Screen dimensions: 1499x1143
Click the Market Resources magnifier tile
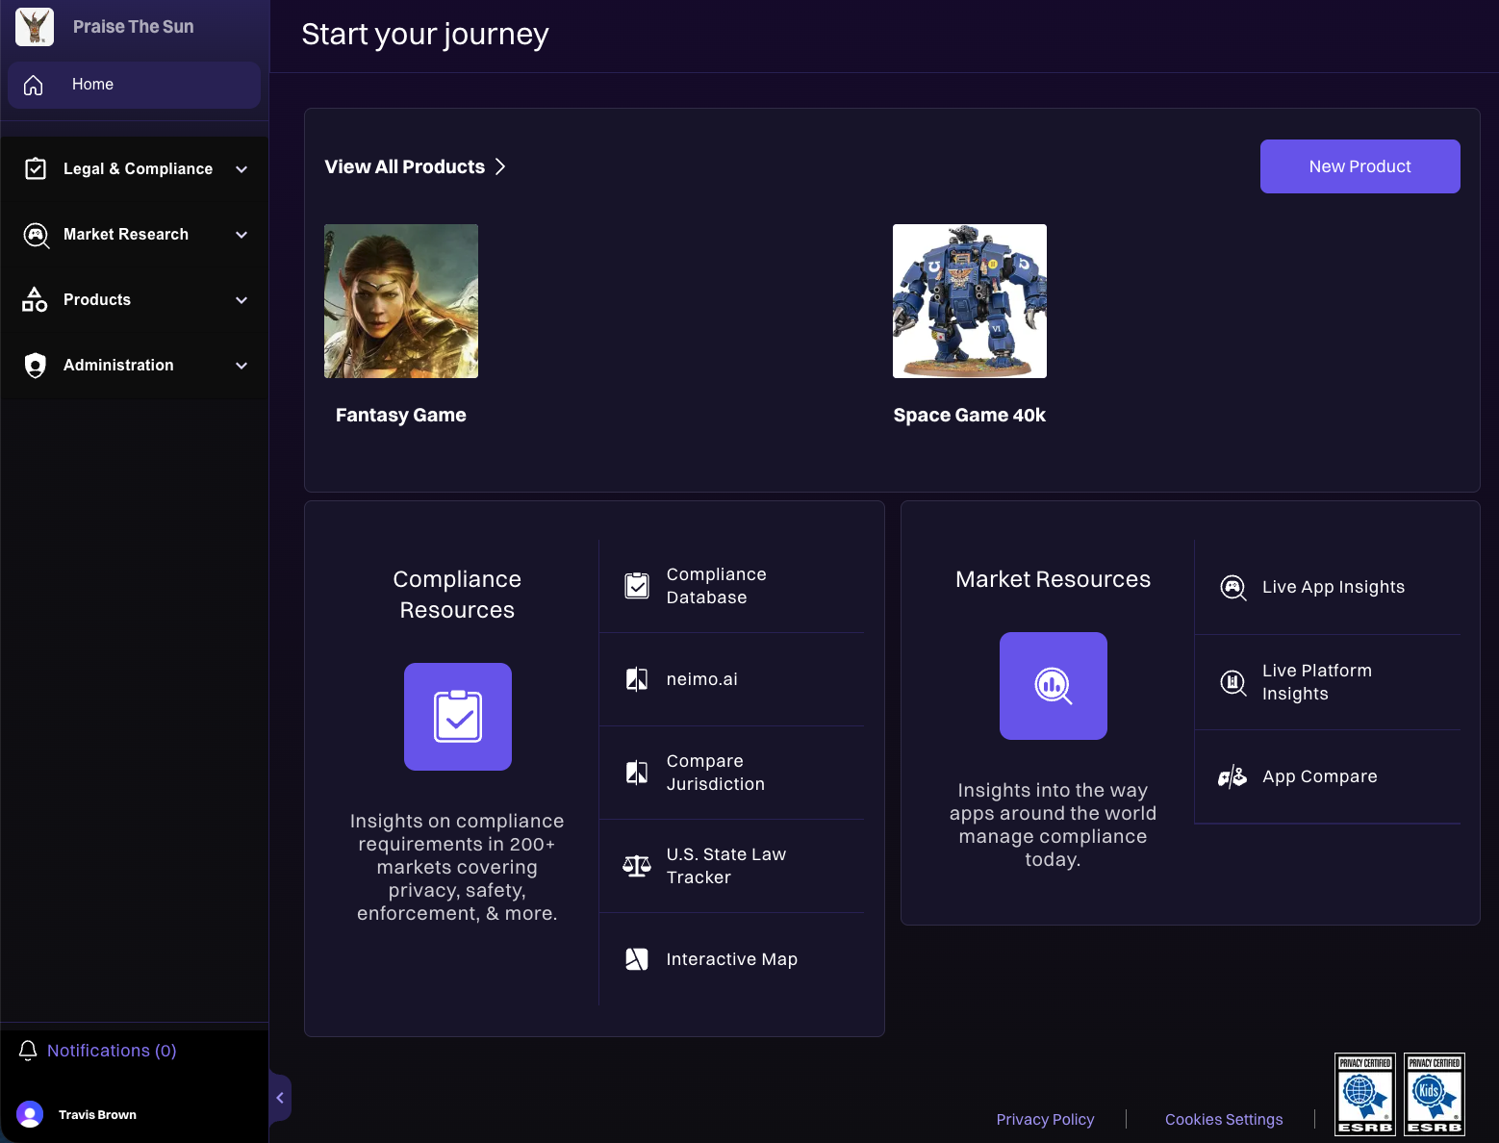coord(1053,686)
